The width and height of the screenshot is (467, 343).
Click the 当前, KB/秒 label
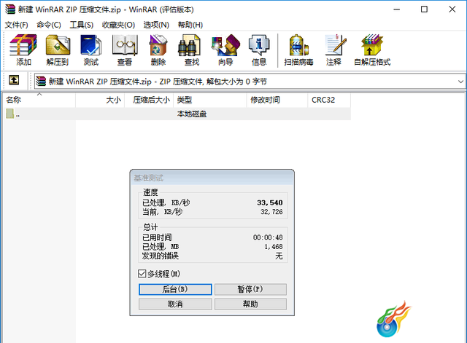coord(162,212)
